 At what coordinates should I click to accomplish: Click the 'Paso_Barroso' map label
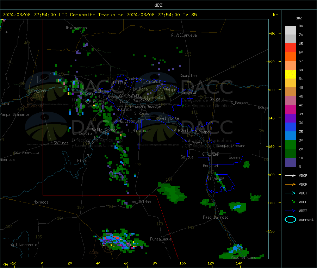pyautogui.click(x=216, y=217)
